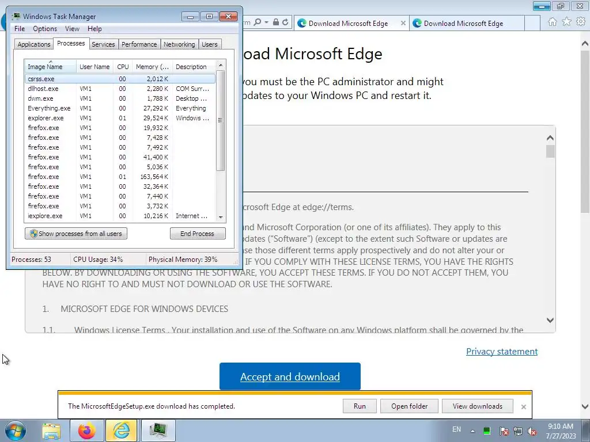Click Accept and download
This screenshot has height=442, width=590.
pyautogui.click(x=290, y=376)
